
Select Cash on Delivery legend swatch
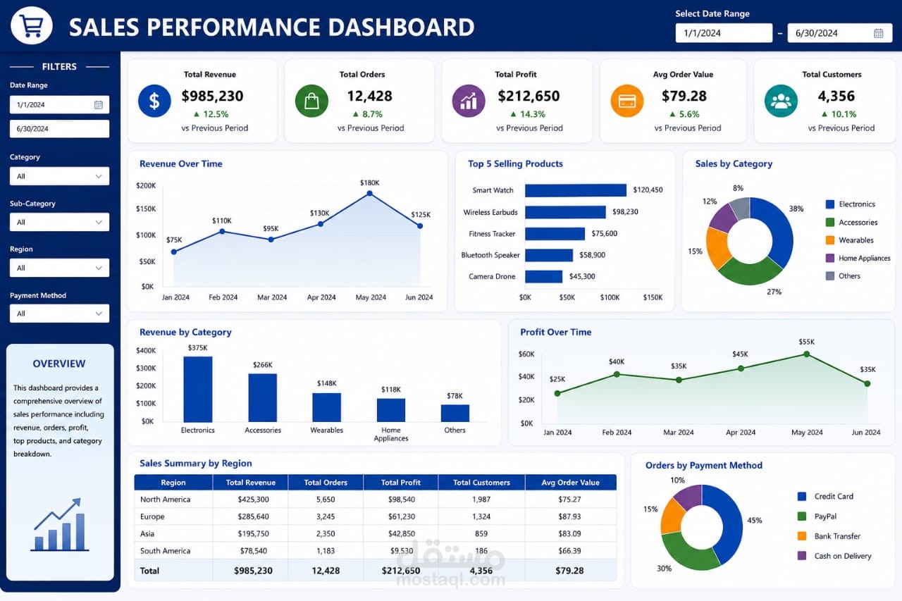pos(802,556)
